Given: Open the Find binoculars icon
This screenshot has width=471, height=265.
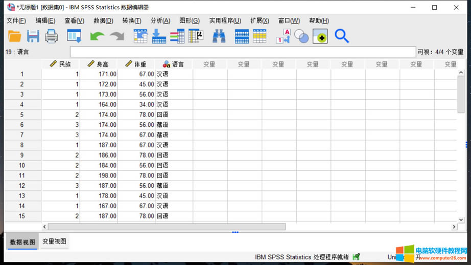Looking at the screenshot, I should tap(219, 36).
